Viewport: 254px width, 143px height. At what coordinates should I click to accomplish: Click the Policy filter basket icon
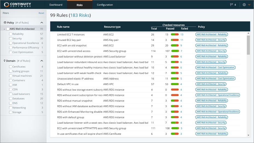pos(5,22)
